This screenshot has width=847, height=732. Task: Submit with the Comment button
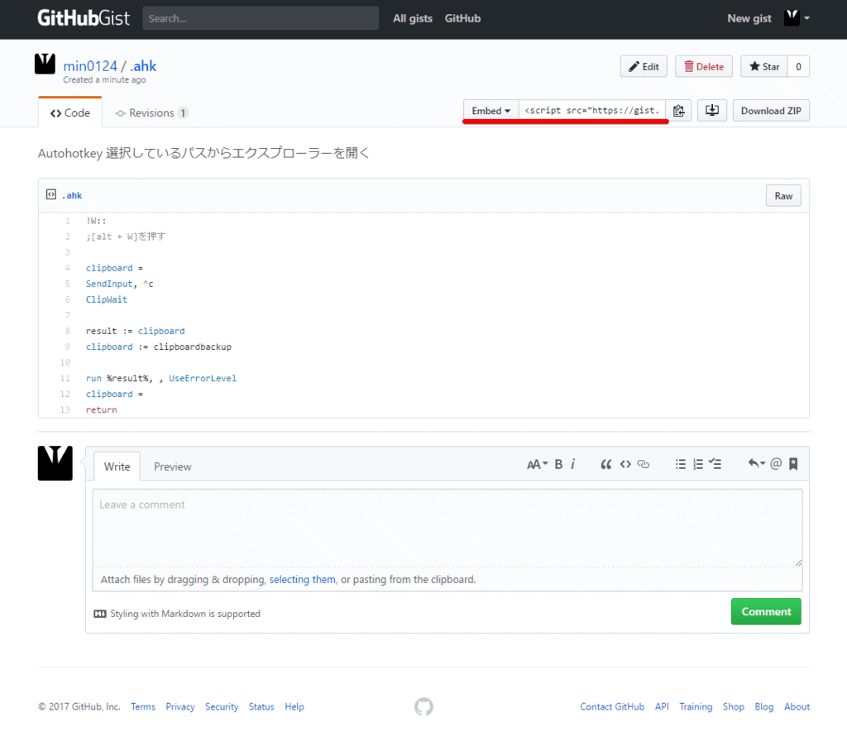[x=766, y=611]
